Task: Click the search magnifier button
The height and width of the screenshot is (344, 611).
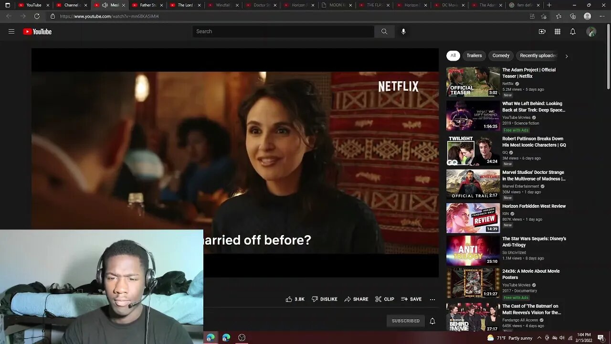Action: click(x=384, y=32)
